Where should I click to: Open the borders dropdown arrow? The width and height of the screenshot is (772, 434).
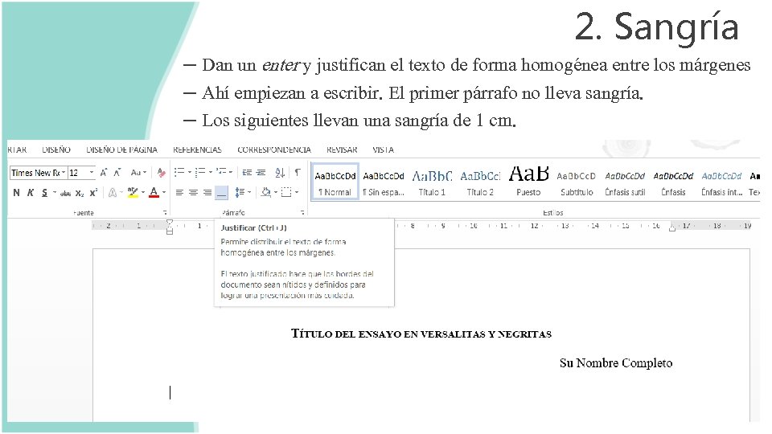tap(297, 192)
